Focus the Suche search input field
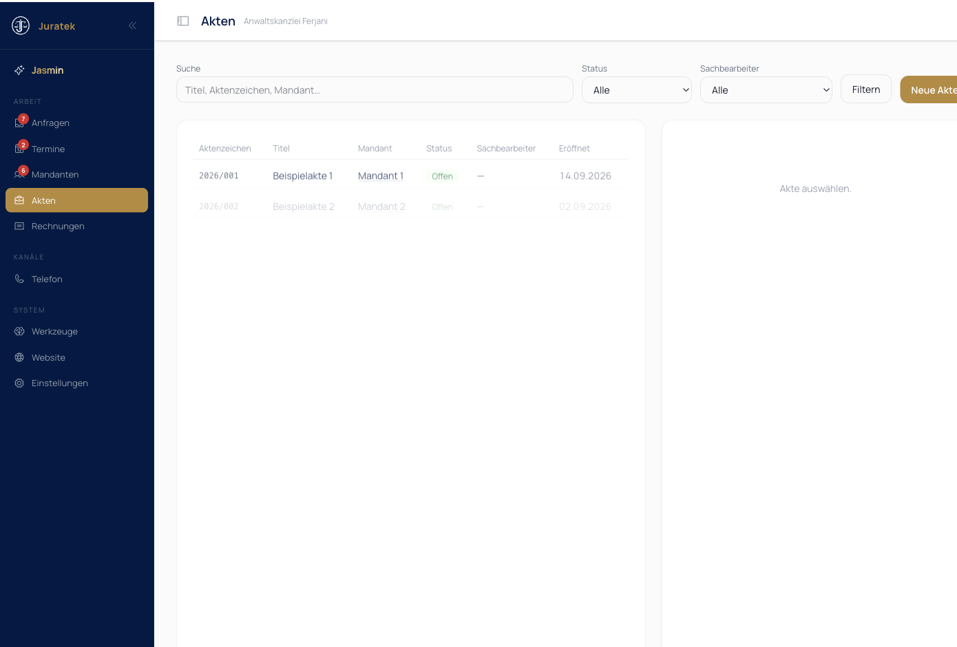The image size is (957, 647). point(375,89)
